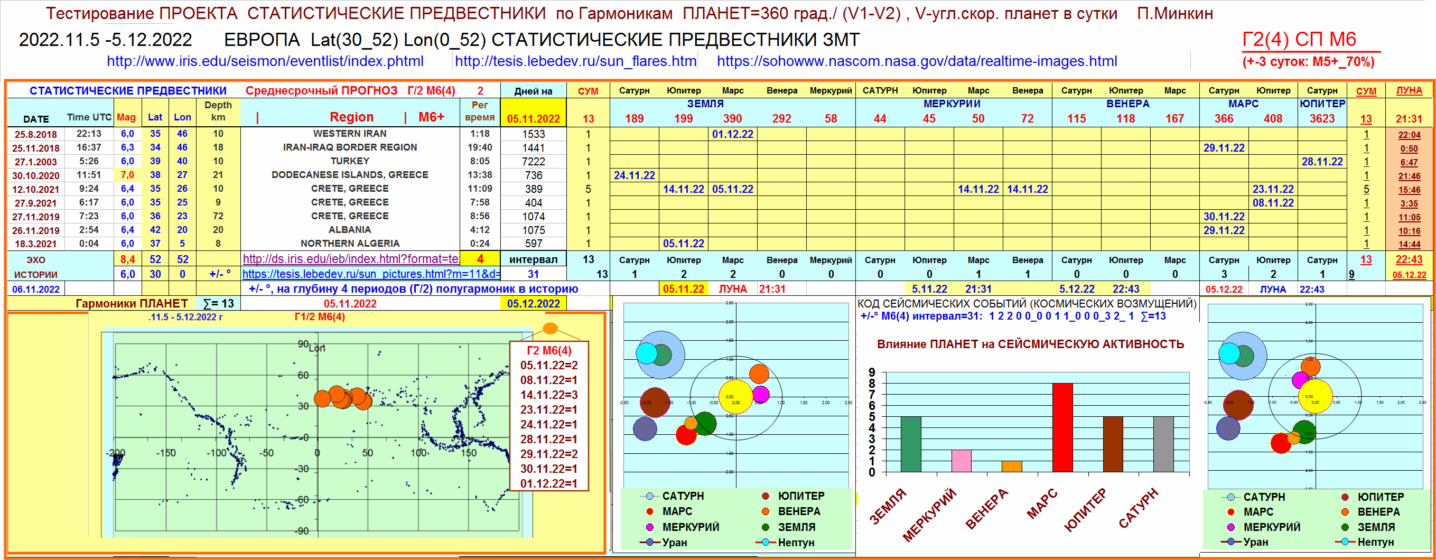Image resolution: width=1436 pixels, height=560 pixels.
Task: Select the days value 7222
Action: pos(533,162)
